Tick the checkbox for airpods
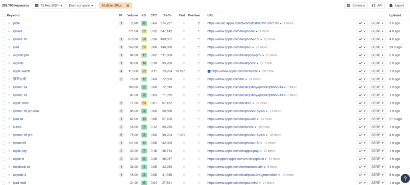The image size is (410, 185). coord(4,63)
